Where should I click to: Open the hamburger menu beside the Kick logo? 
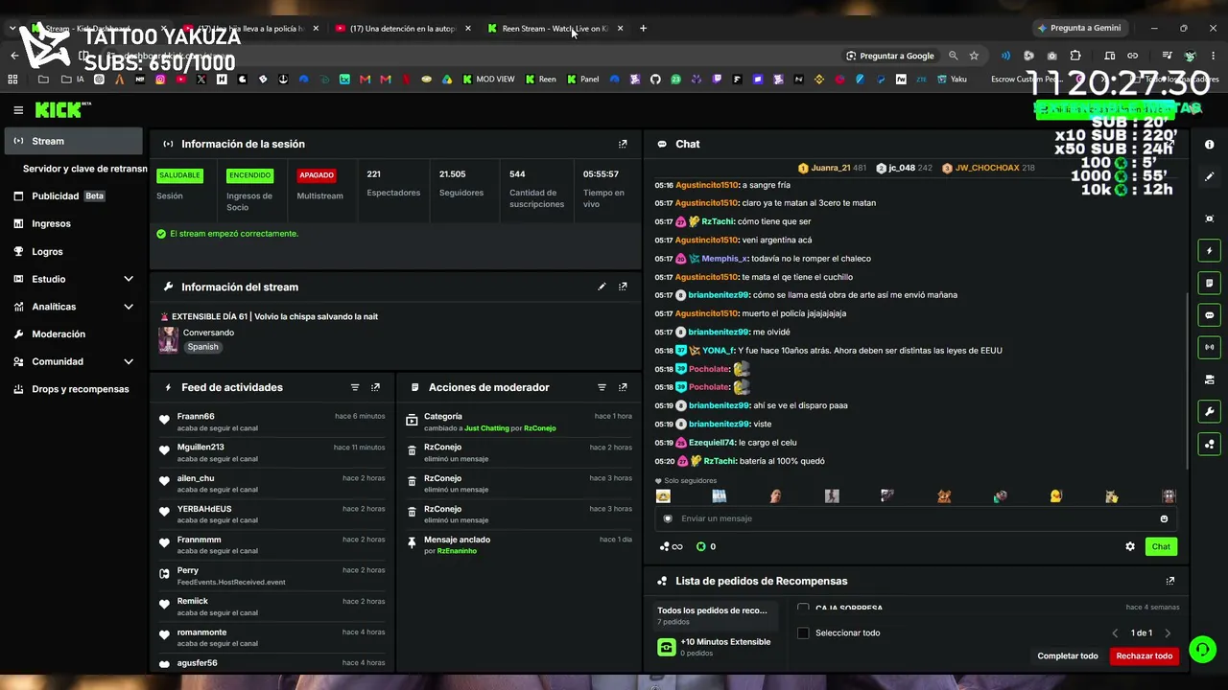(18, 110)
